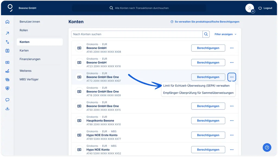Open the stacked cards icon in sidebar

coord(7,80)
